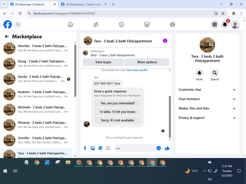Image resolution: width=246 pixels, height=184 pixels.
Task: Open volume control in system tray
Action: tap(210, 179)
